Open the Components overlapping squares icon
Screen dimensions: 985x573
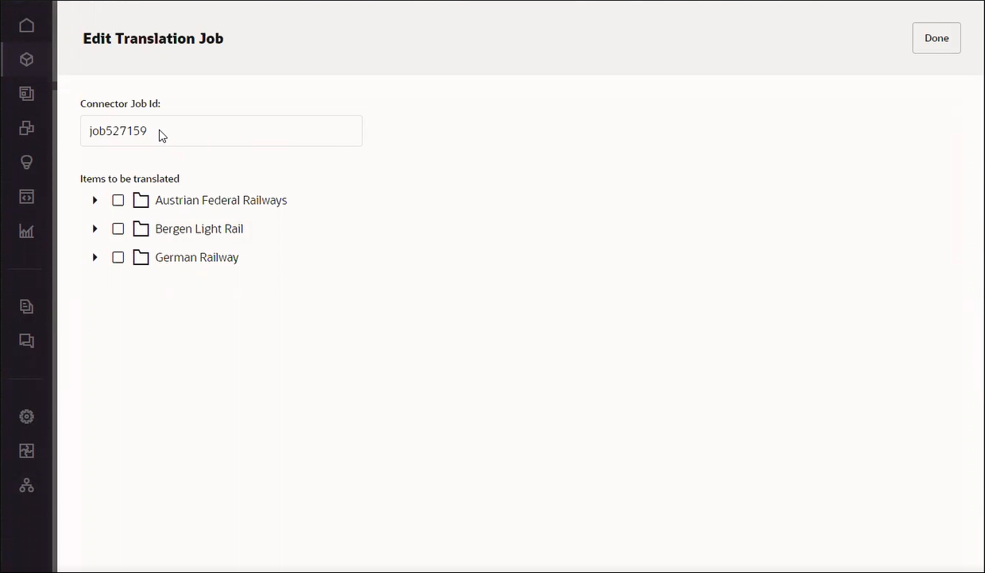26,128
